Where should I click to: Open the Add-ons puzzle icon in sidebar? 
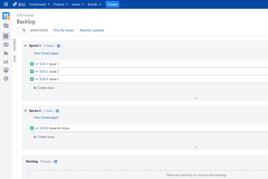coord(6,79)
